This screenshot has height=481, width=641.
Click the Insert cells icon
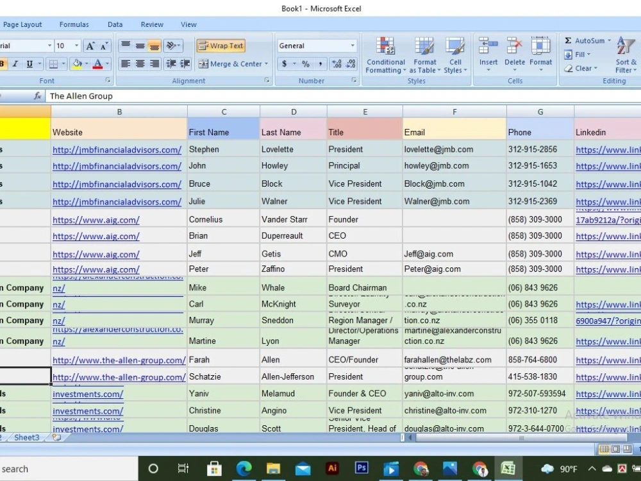tap(488, 55)
